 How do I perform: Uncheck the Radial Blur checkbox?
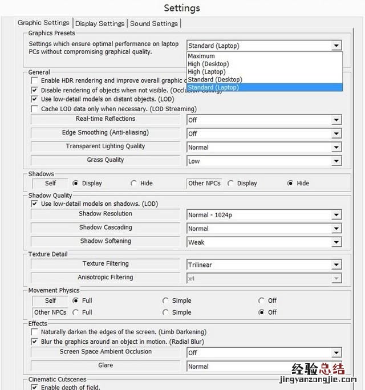[35, 342]
